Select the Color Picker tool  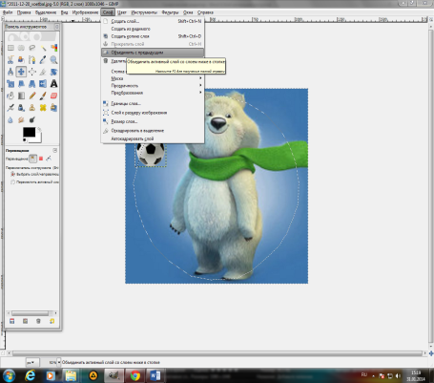(43, 60)
